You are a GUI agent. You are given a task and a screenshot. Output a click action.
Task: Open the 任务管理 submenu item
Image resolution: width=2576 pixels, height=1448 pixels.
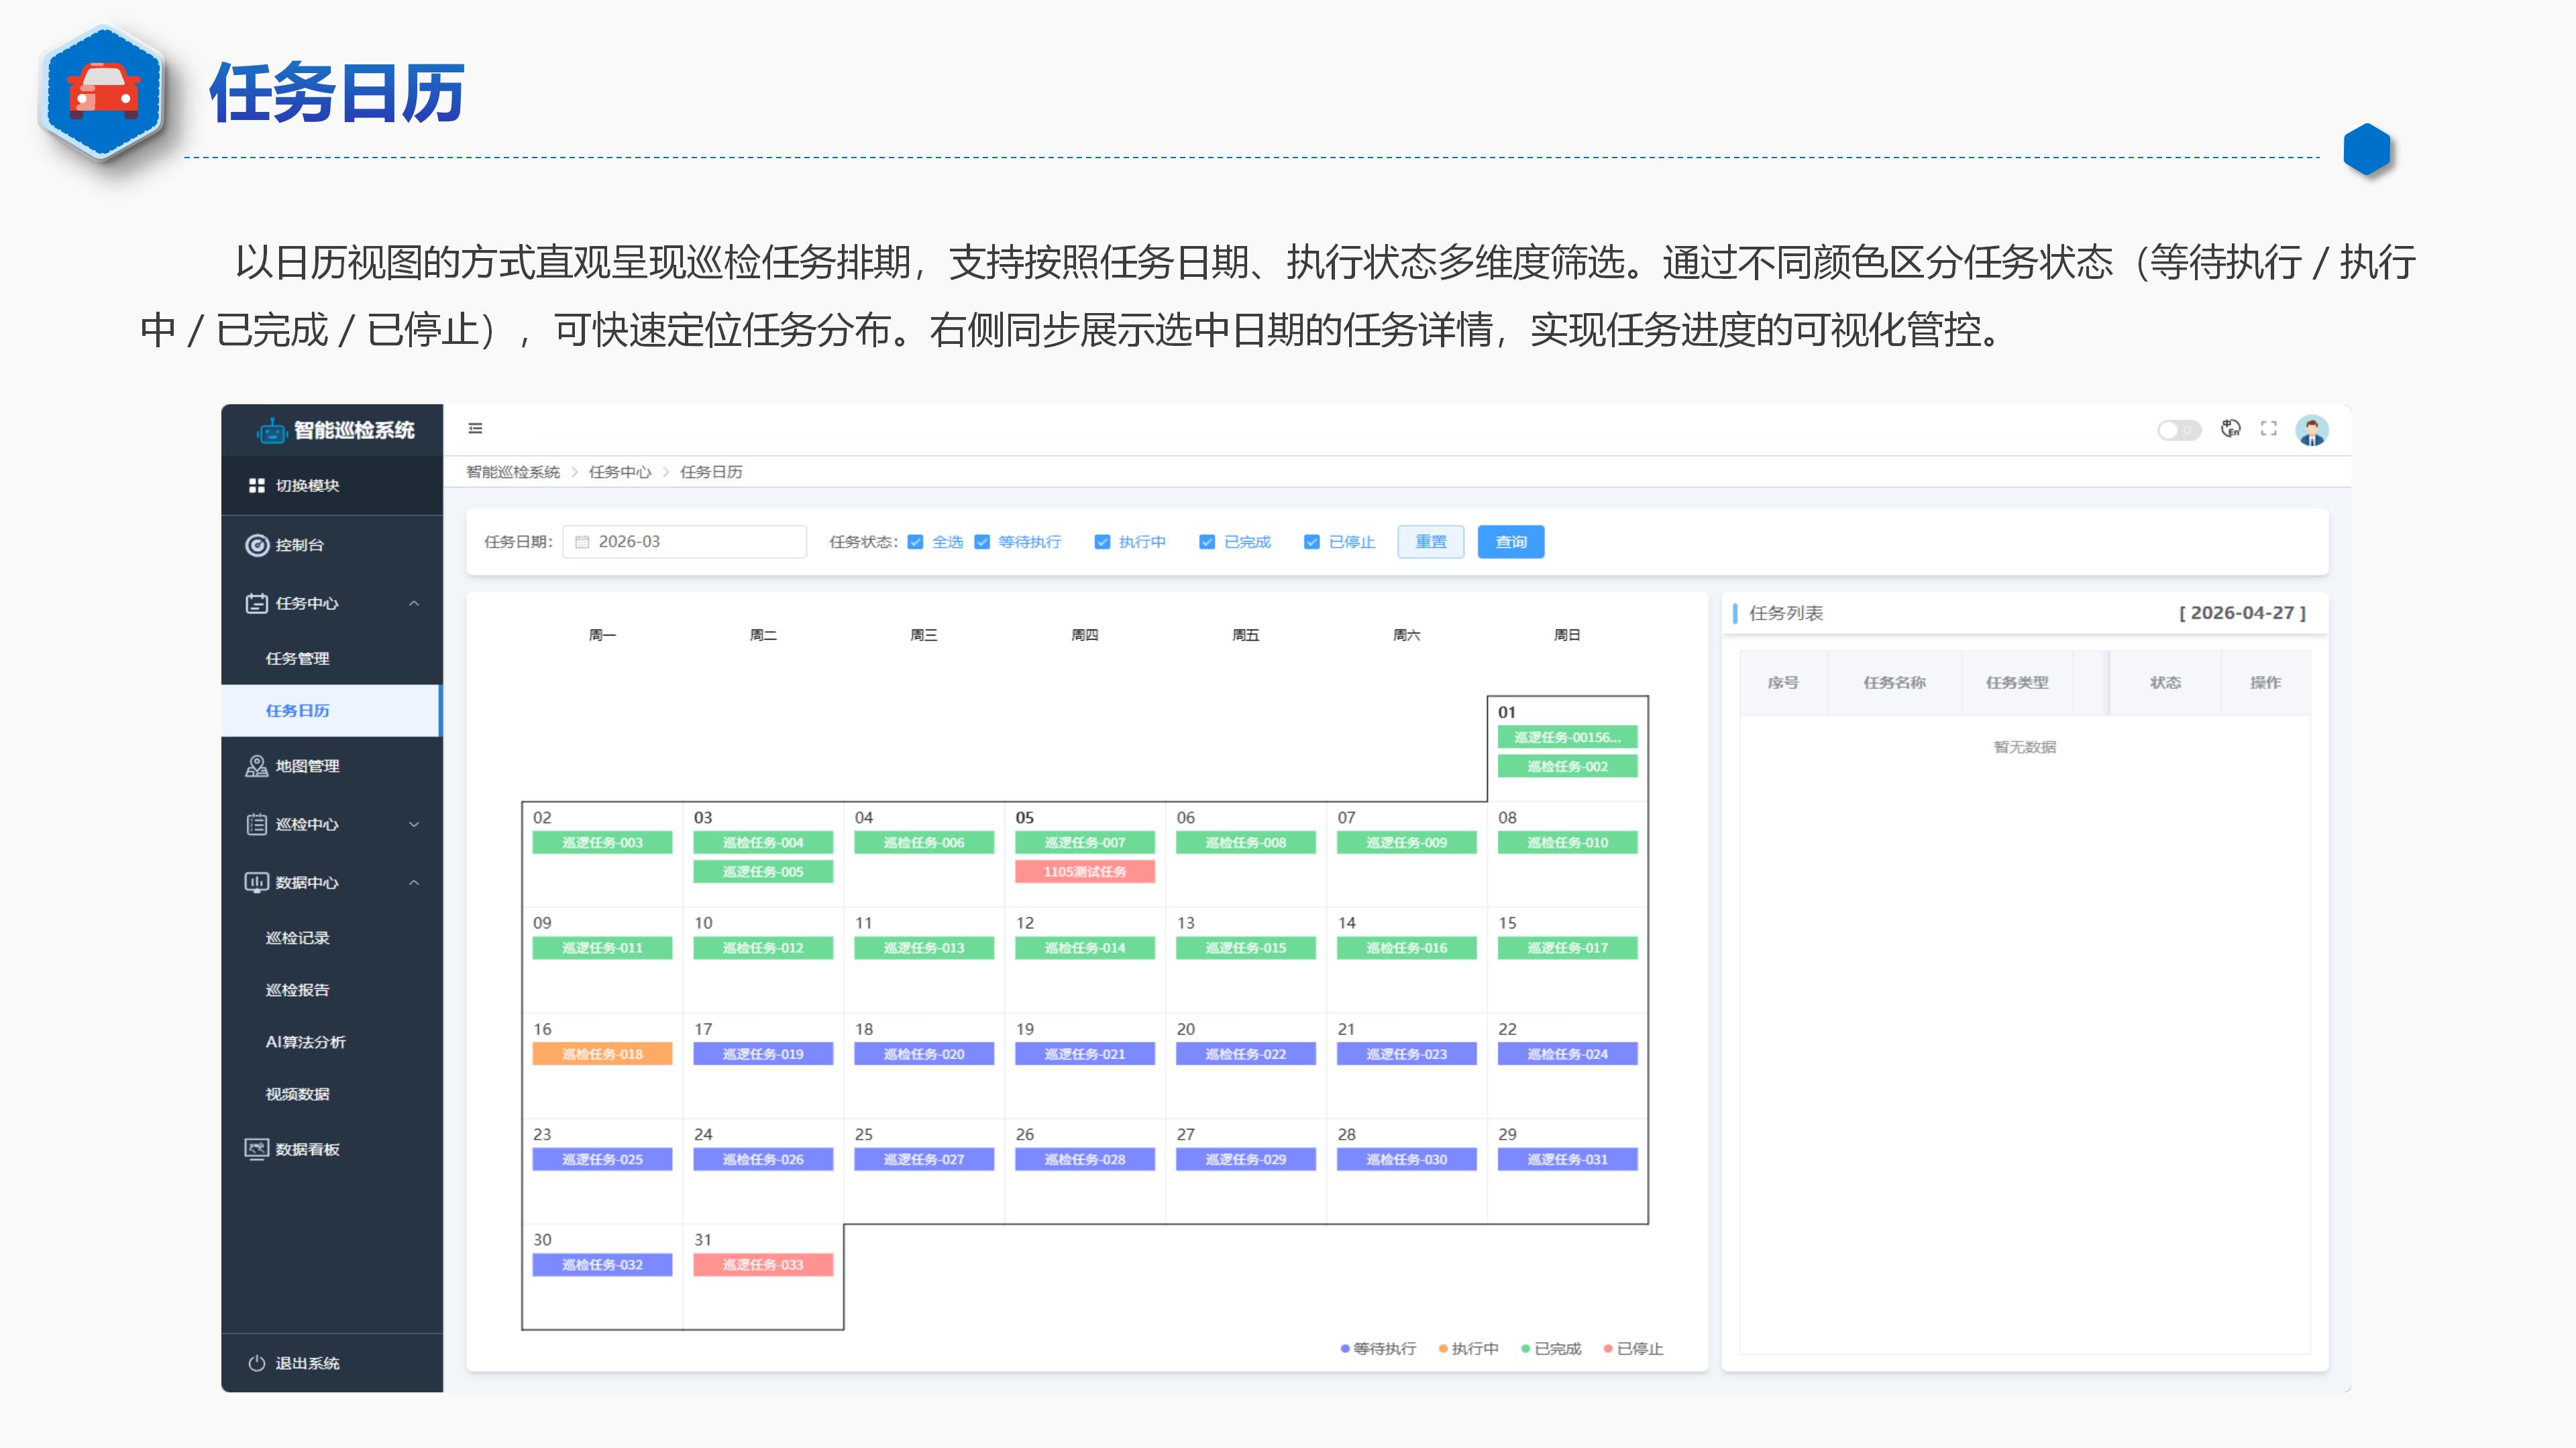[332, 658]
